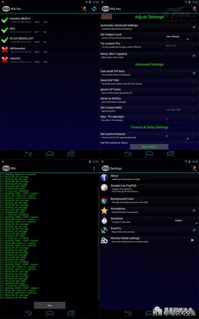Open tools icon on RfA Pro network list

pos(84,9)
